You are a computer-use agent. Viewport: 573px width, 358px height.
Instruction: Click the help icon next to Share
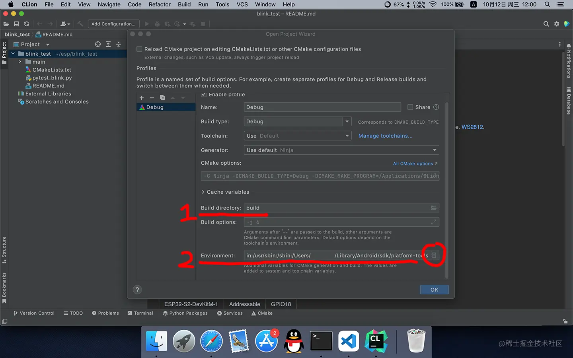click(436, 107)
